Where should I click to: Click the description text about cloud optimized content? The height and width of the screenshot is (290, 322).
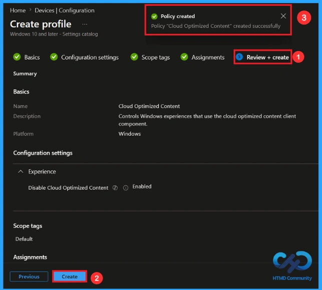click(207, 120)
